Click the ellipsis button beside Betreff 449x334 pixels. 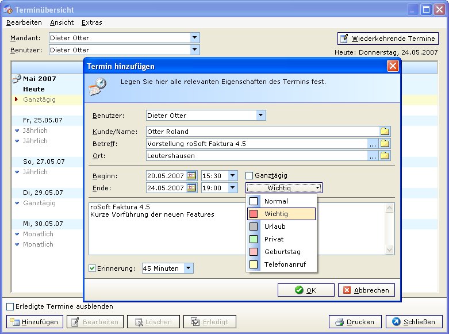[373, 143]
